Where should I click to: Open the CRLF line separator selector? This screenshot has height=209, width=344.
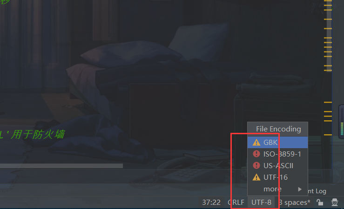(236, 202)
